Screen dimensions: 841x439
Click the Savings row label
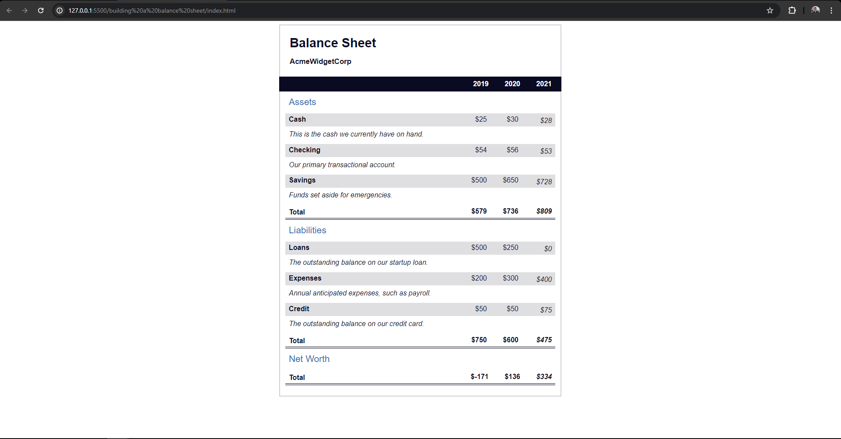tap(302, 180)
